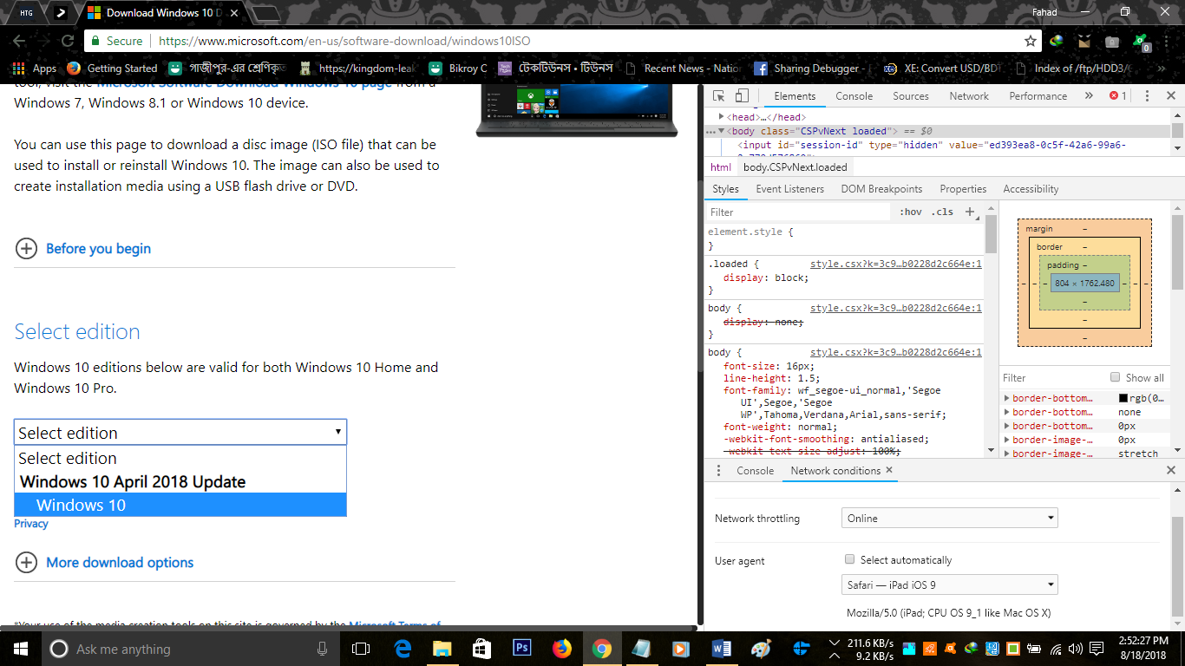Image resolution: width=1185 pixels, height=666 pixels.
Task: Click the Before you begin link
Action: pyautogui.click(x=98, y=249)
